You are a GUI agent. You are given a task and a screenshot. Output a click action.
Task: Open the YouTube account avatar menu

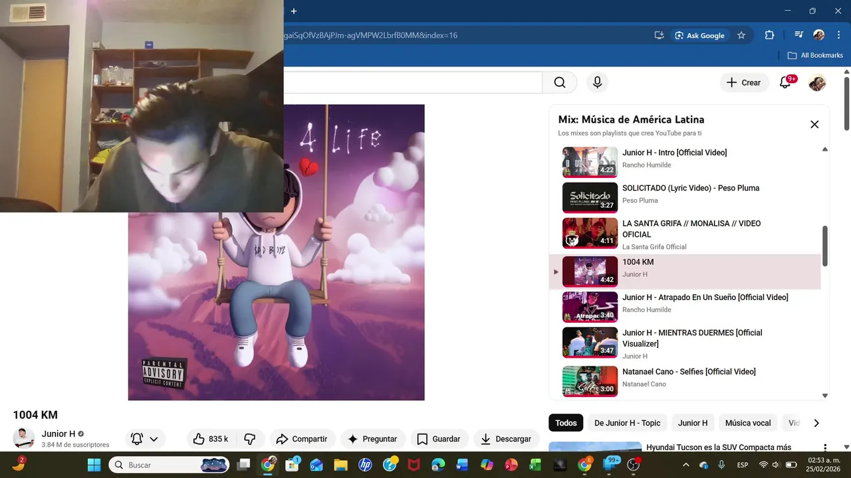pyautogui.click(x=817, y=83)
